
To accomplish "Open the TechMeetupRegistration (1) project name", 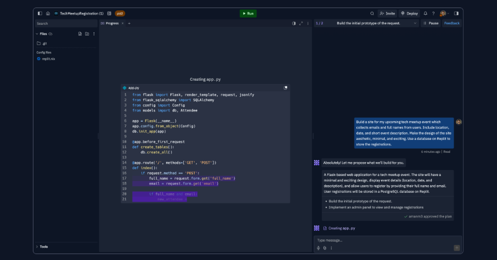I will tap(81, 13).
